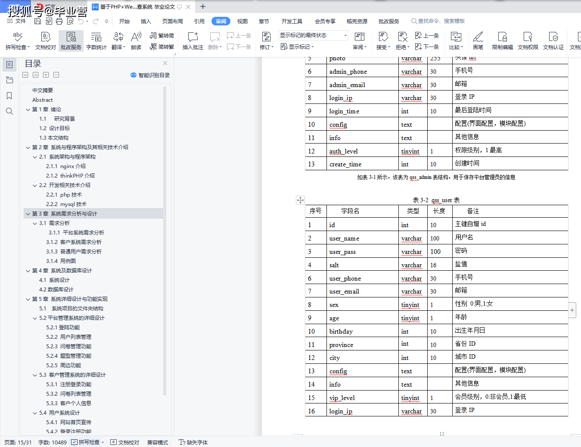Click the 查找命令 search box
Image resolution: width=581 pixels, height=447 pixels.
click(439, 21)
